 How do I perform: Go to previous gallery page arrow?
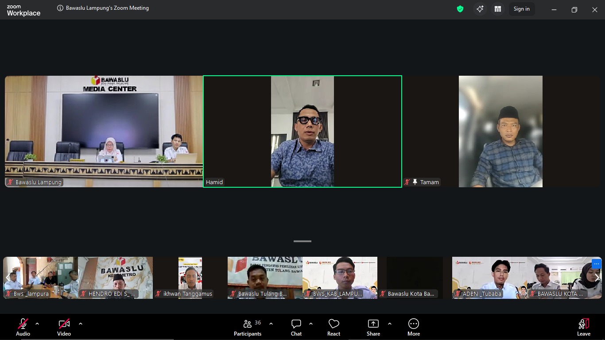coord(8,278)
